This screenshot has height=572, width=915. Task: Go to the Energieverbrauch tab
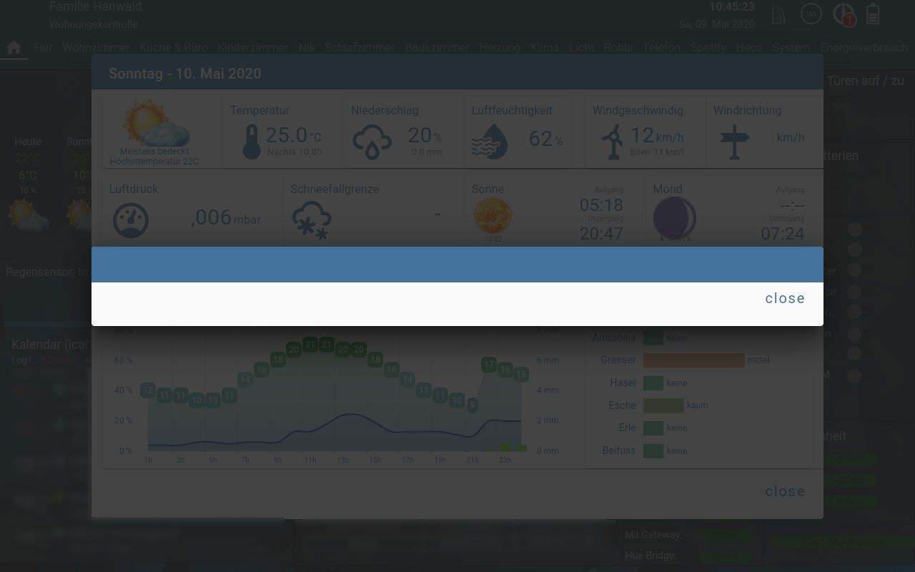pyautogui.click(x=864, y=47)
